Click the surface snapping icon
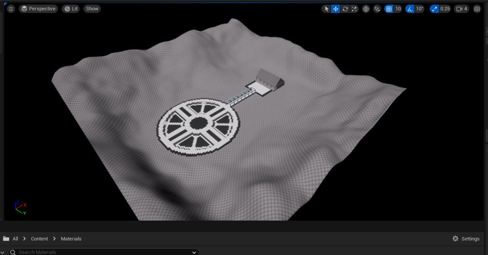The height and width of the screenshot is (255, 488). (x=377, y=9)
